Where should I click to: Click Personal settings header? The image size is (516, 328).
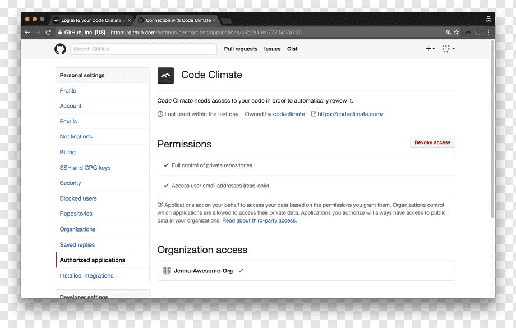82,75
